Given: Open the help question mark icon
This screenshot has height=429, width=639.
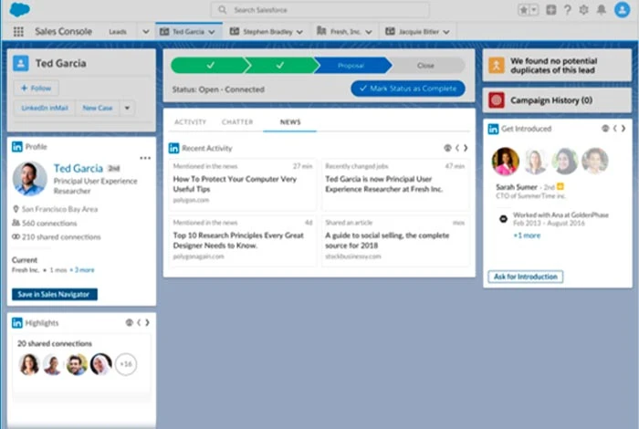Looking at the screenshot, I should 567,10.
